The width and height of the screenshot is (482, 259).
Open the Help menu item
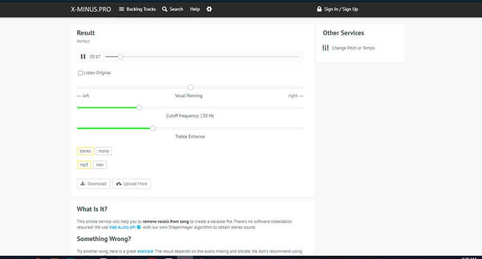pos(195,9)
